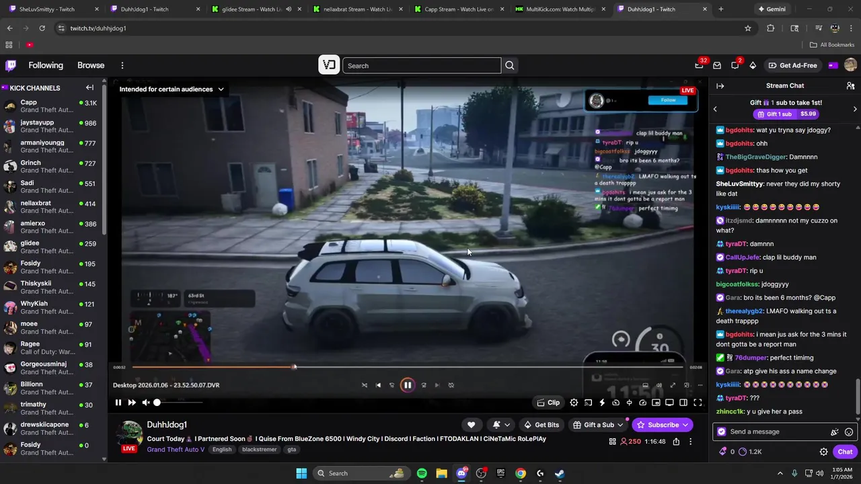This screenshot has width=861, height=484.
Task: Click the blackstremer tag
Action: point(259,450)
